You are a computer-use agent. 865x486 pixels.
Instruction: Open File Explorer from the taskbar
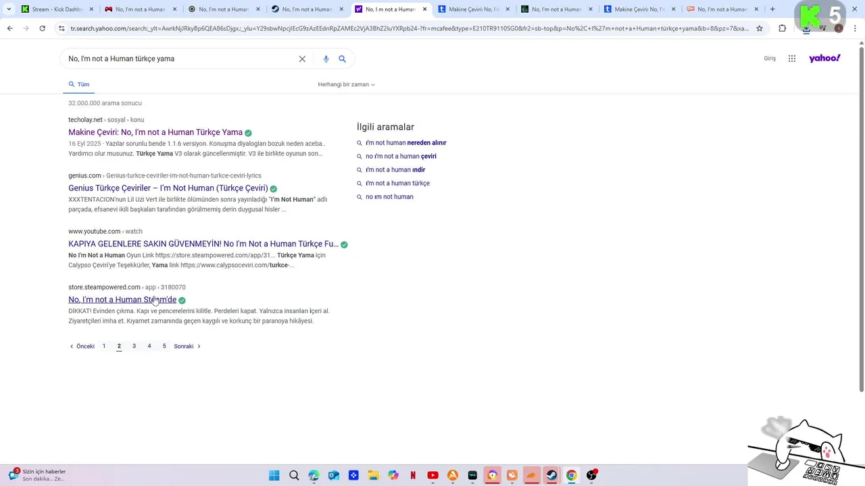[x=373, y=475]
